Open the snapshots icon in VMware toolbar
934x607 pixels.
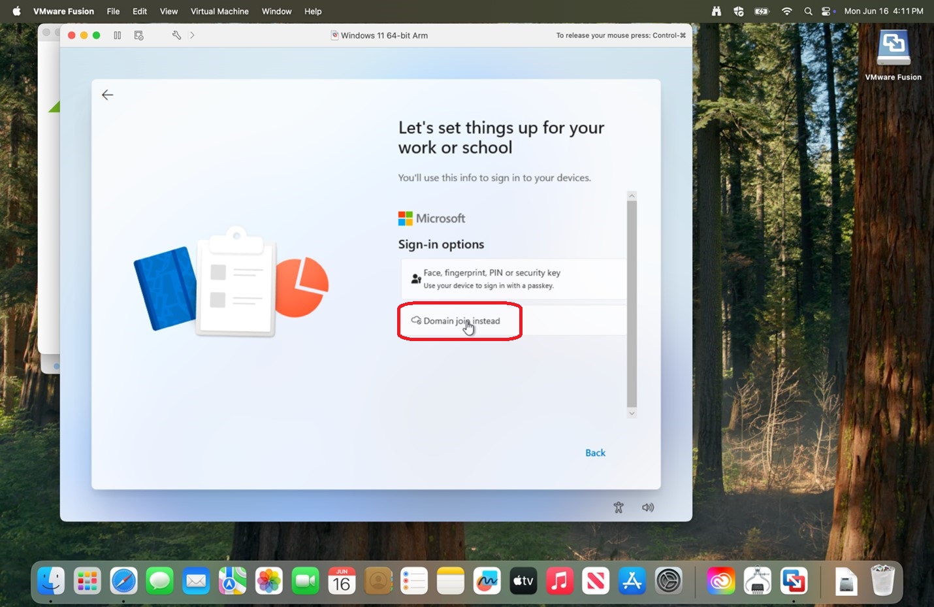(138, 35)
